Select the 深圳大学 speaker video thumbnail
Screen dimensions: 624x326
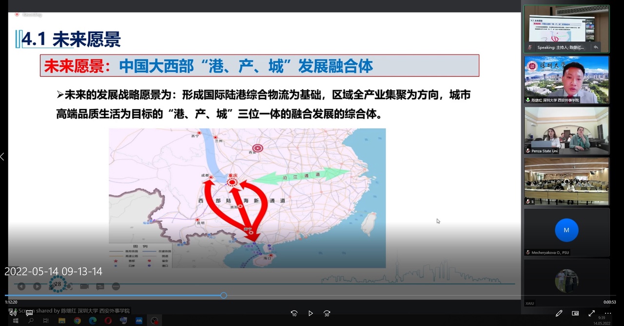(566, 79)
